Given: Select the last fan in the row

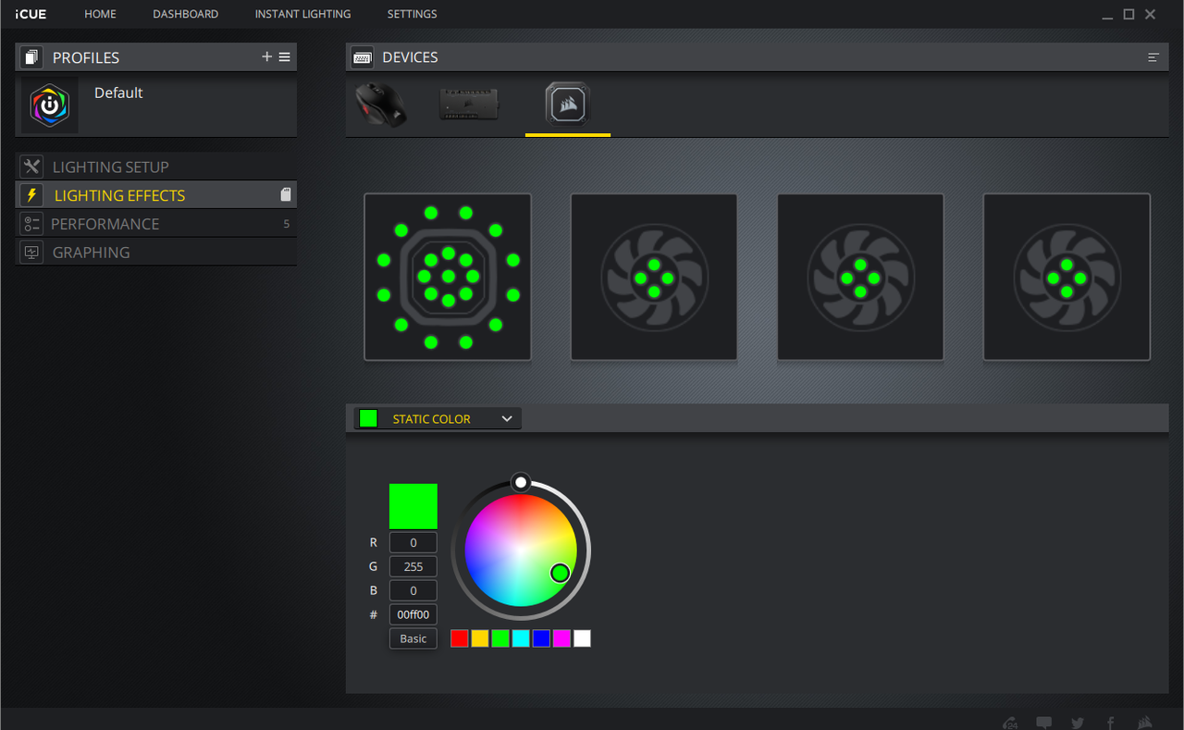Looking at the screenshot, I should tap(1067, 277).
